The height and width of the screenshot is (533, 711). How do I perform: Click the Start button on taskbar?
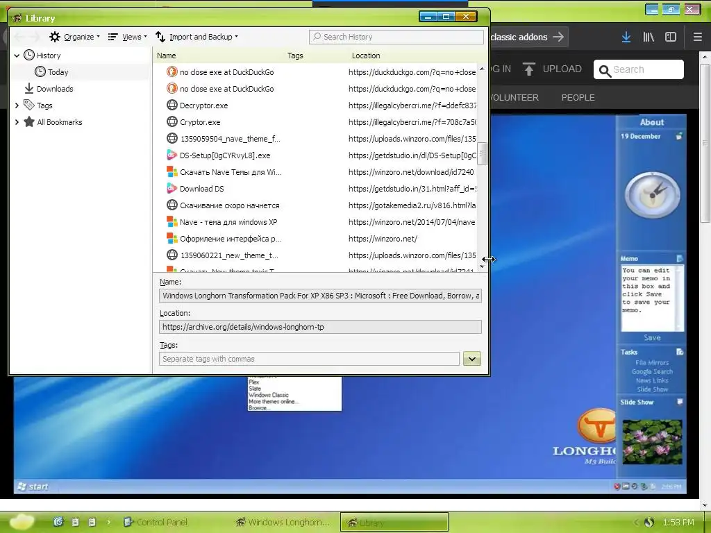click(x=22, y=522)
